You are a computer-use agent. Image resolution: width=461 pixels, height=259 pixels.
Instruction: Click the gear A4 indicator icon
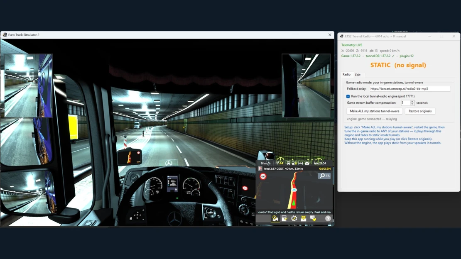(x=280, y=163)
